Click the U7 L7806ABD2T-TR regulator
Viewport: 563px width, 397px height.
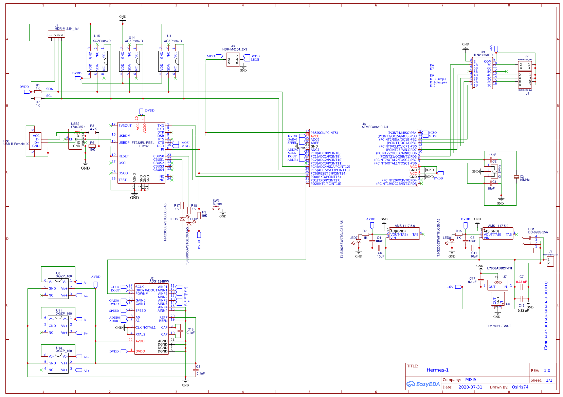[x=497, y=285]
